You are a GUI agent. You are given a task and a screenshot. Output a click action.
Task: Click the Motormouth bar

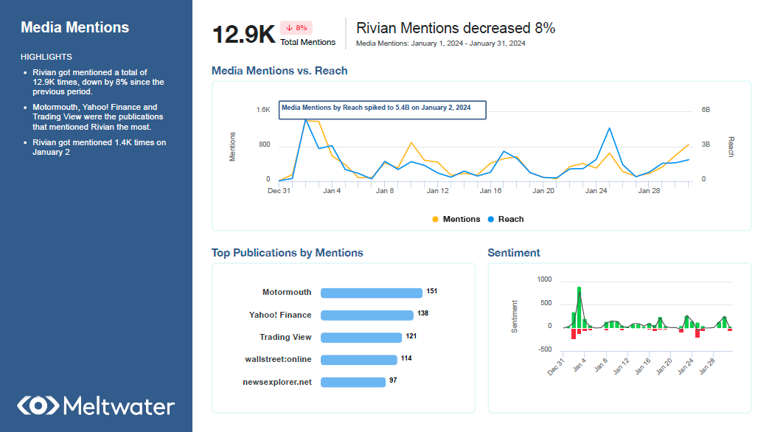pos(372,293)
